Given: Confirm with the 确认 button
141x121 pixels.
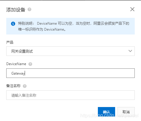Looking at the screenshot, I should pos(106,112).
